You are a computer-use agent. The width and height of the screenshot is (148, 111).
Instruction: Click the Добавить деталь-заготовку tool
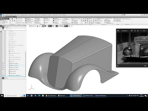(x=57, y=19)
